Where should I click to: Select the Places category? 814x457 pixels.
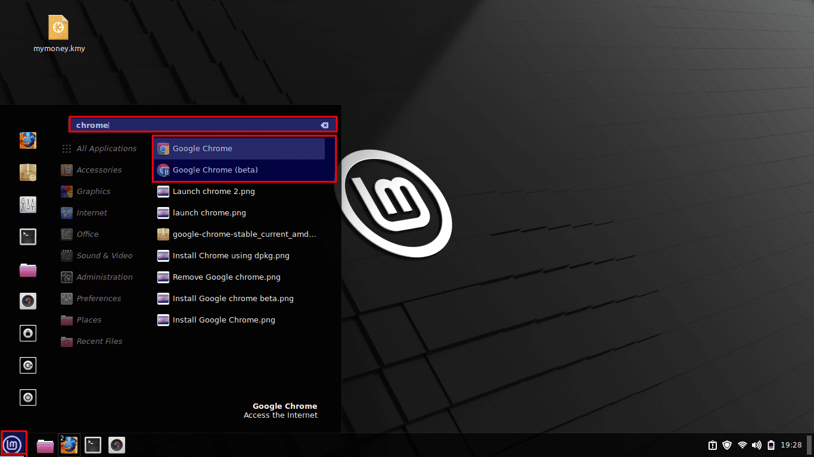(81, 320)
